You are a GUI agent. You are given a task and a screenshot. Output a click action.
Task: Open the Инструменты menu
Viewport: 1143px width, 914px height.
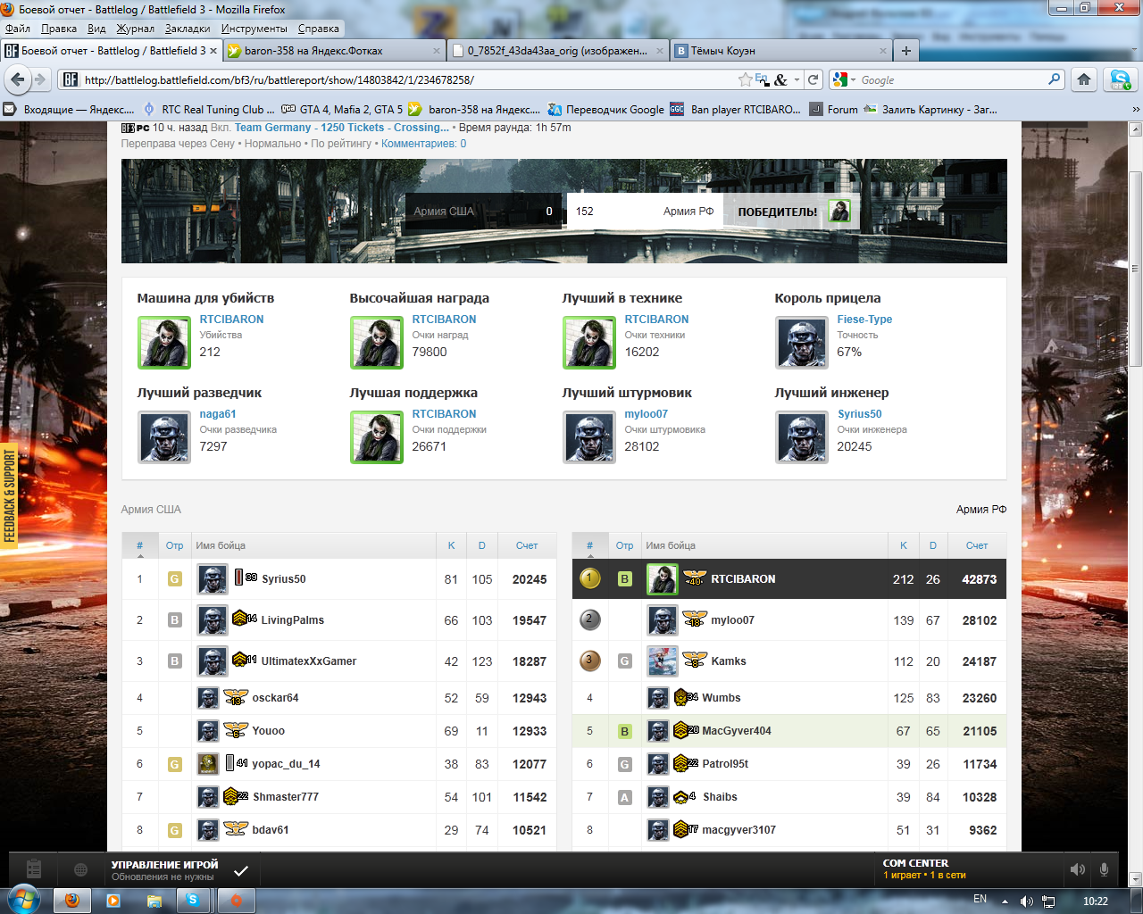pyautogui.click(x=254, y=29)
